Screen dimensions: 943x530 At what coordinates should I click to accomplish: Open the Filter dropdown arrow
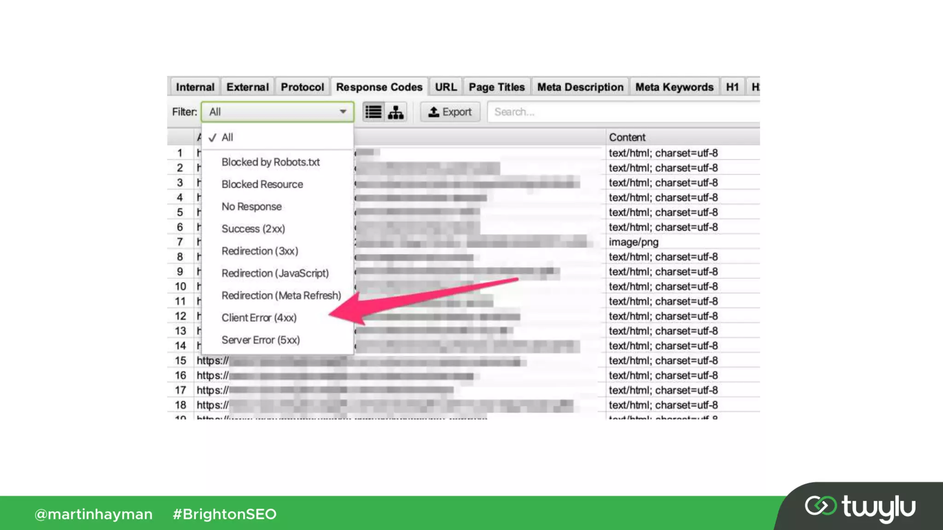coord(343,112)
